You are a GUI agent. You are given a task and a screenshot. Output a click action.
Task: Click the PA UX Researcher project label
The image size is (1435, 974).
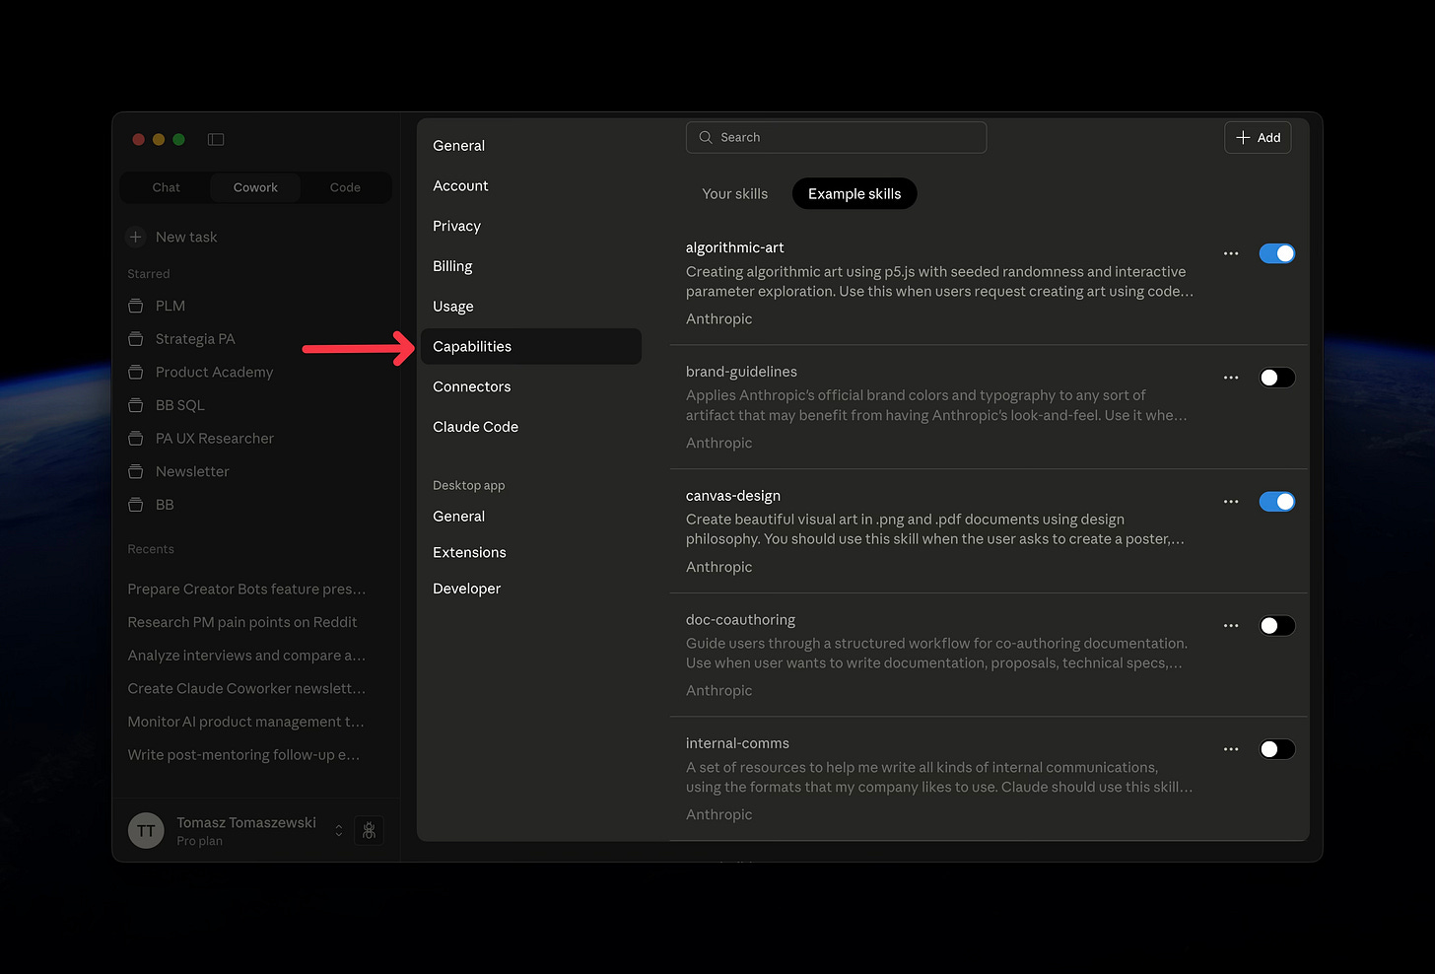215,439
